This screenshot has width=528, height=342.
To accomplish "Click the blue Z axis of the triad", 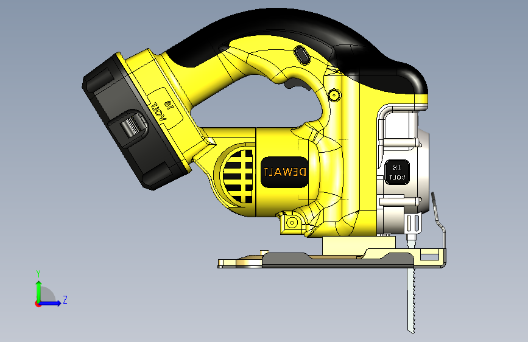I will (x=50, y=303).
